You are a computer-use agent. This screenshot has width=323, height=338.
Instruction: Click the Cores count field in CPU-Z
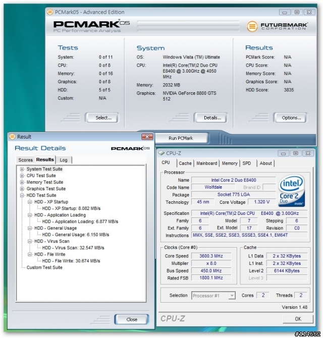pos(263,295)
